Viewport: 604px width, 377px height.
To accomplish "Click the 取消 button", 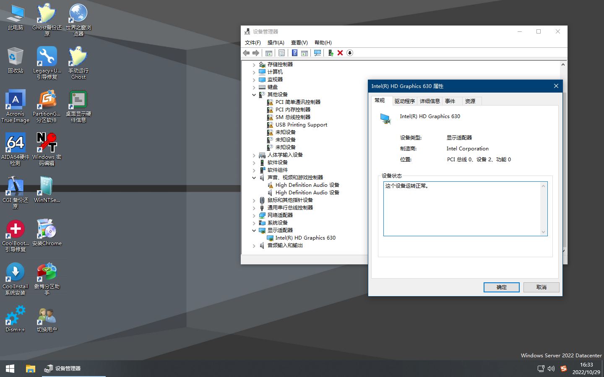I will coord(542,287).
